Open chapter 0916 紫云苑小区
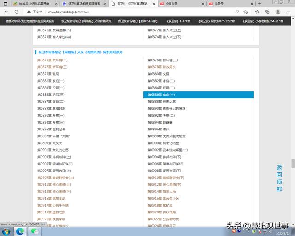The width and height of the screenshot is (295, 236). pos(163,199)
